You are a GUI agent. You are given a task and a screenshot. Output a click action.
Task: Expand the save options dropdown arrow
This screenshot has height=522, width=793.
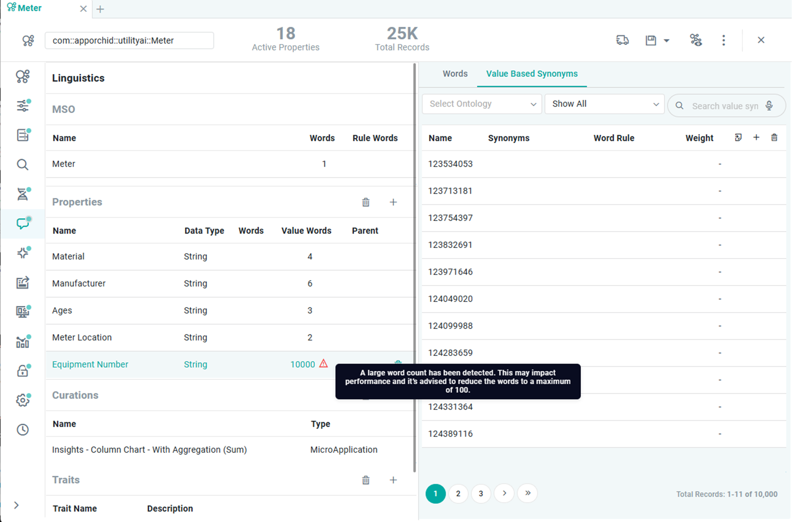(667, 40)
